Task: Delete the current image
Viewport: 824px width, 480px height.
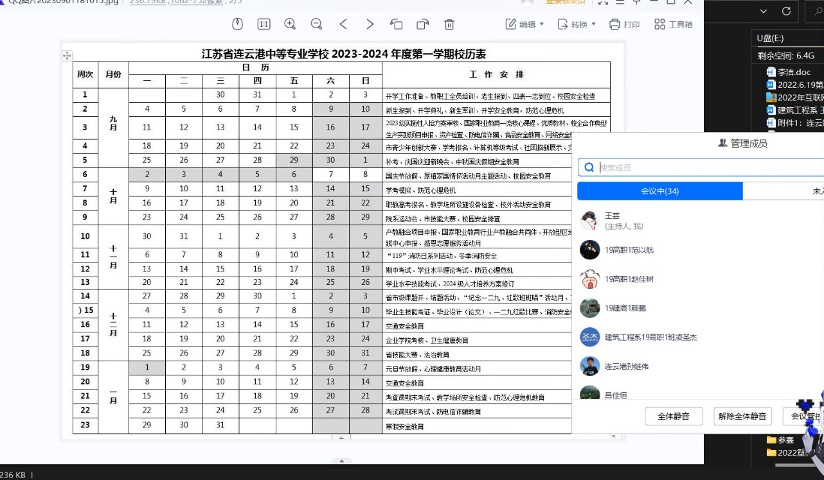Action: pyautogui.click(x=449, y=24)
